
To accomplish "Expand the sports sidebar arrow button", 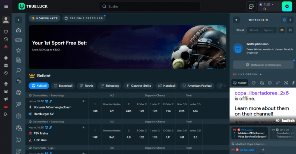I will point(18,20).
